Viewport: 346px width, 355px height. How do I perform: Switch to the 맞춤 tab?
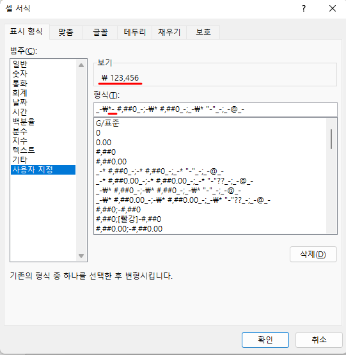[x=66, y=32]
